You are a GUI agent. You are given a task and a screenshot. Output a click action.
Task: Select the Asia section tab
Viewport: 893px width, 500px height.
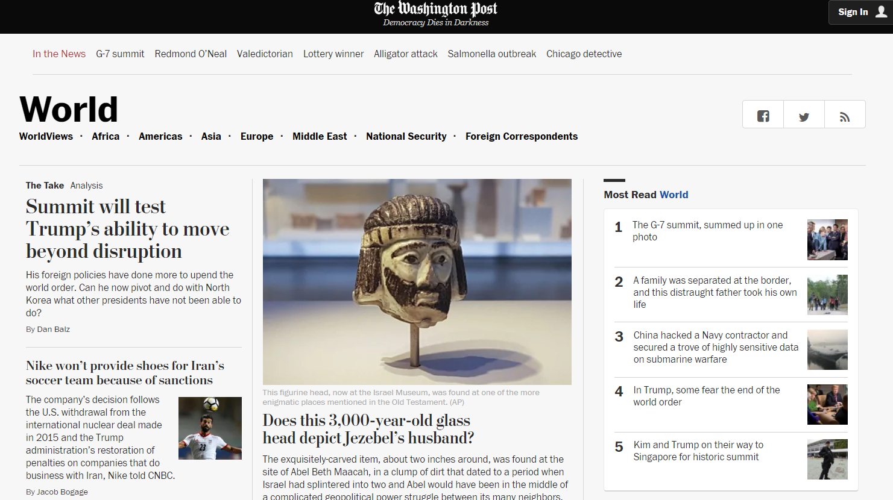click(211, 136)
